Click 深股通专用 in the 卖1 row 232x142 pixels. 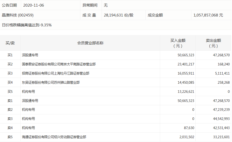pyautogui.click(x=30, y=101)
